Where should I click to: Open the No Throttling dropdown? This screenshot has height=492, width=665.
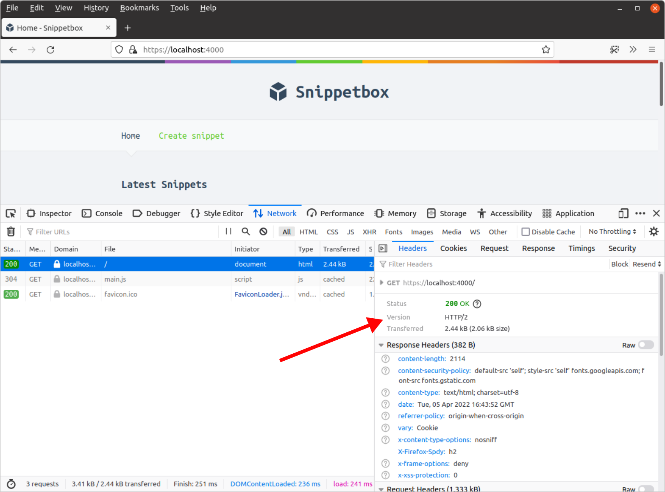click(x=612, y=231)
